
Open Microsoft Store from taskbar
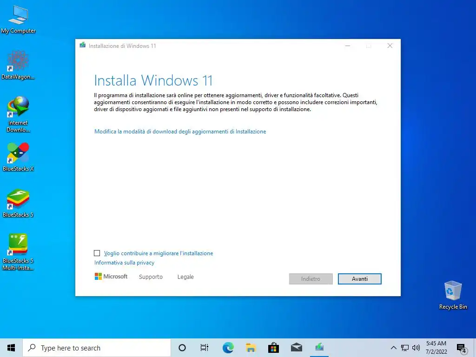(273, 348)
